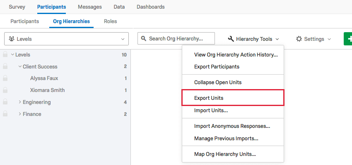Toggle the lock beside Finance row
352x165 pixels.
(x=5, y=114)
